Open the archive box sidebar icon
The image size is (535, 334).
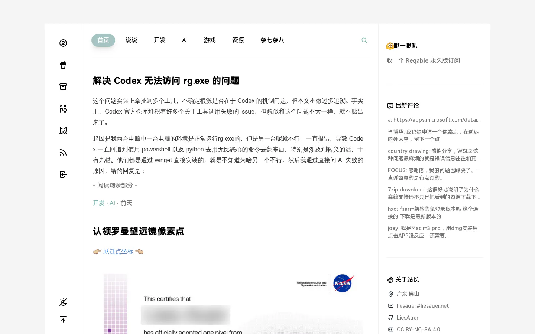[63, 87]
